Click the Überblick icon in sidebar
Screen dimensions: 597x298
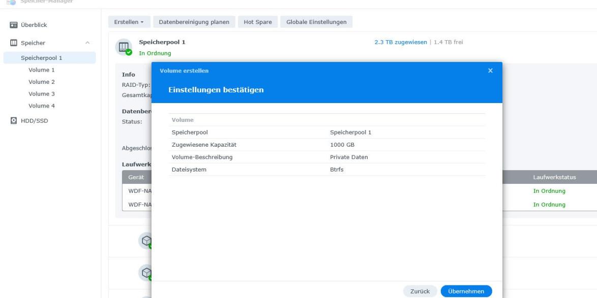point(14,25)
